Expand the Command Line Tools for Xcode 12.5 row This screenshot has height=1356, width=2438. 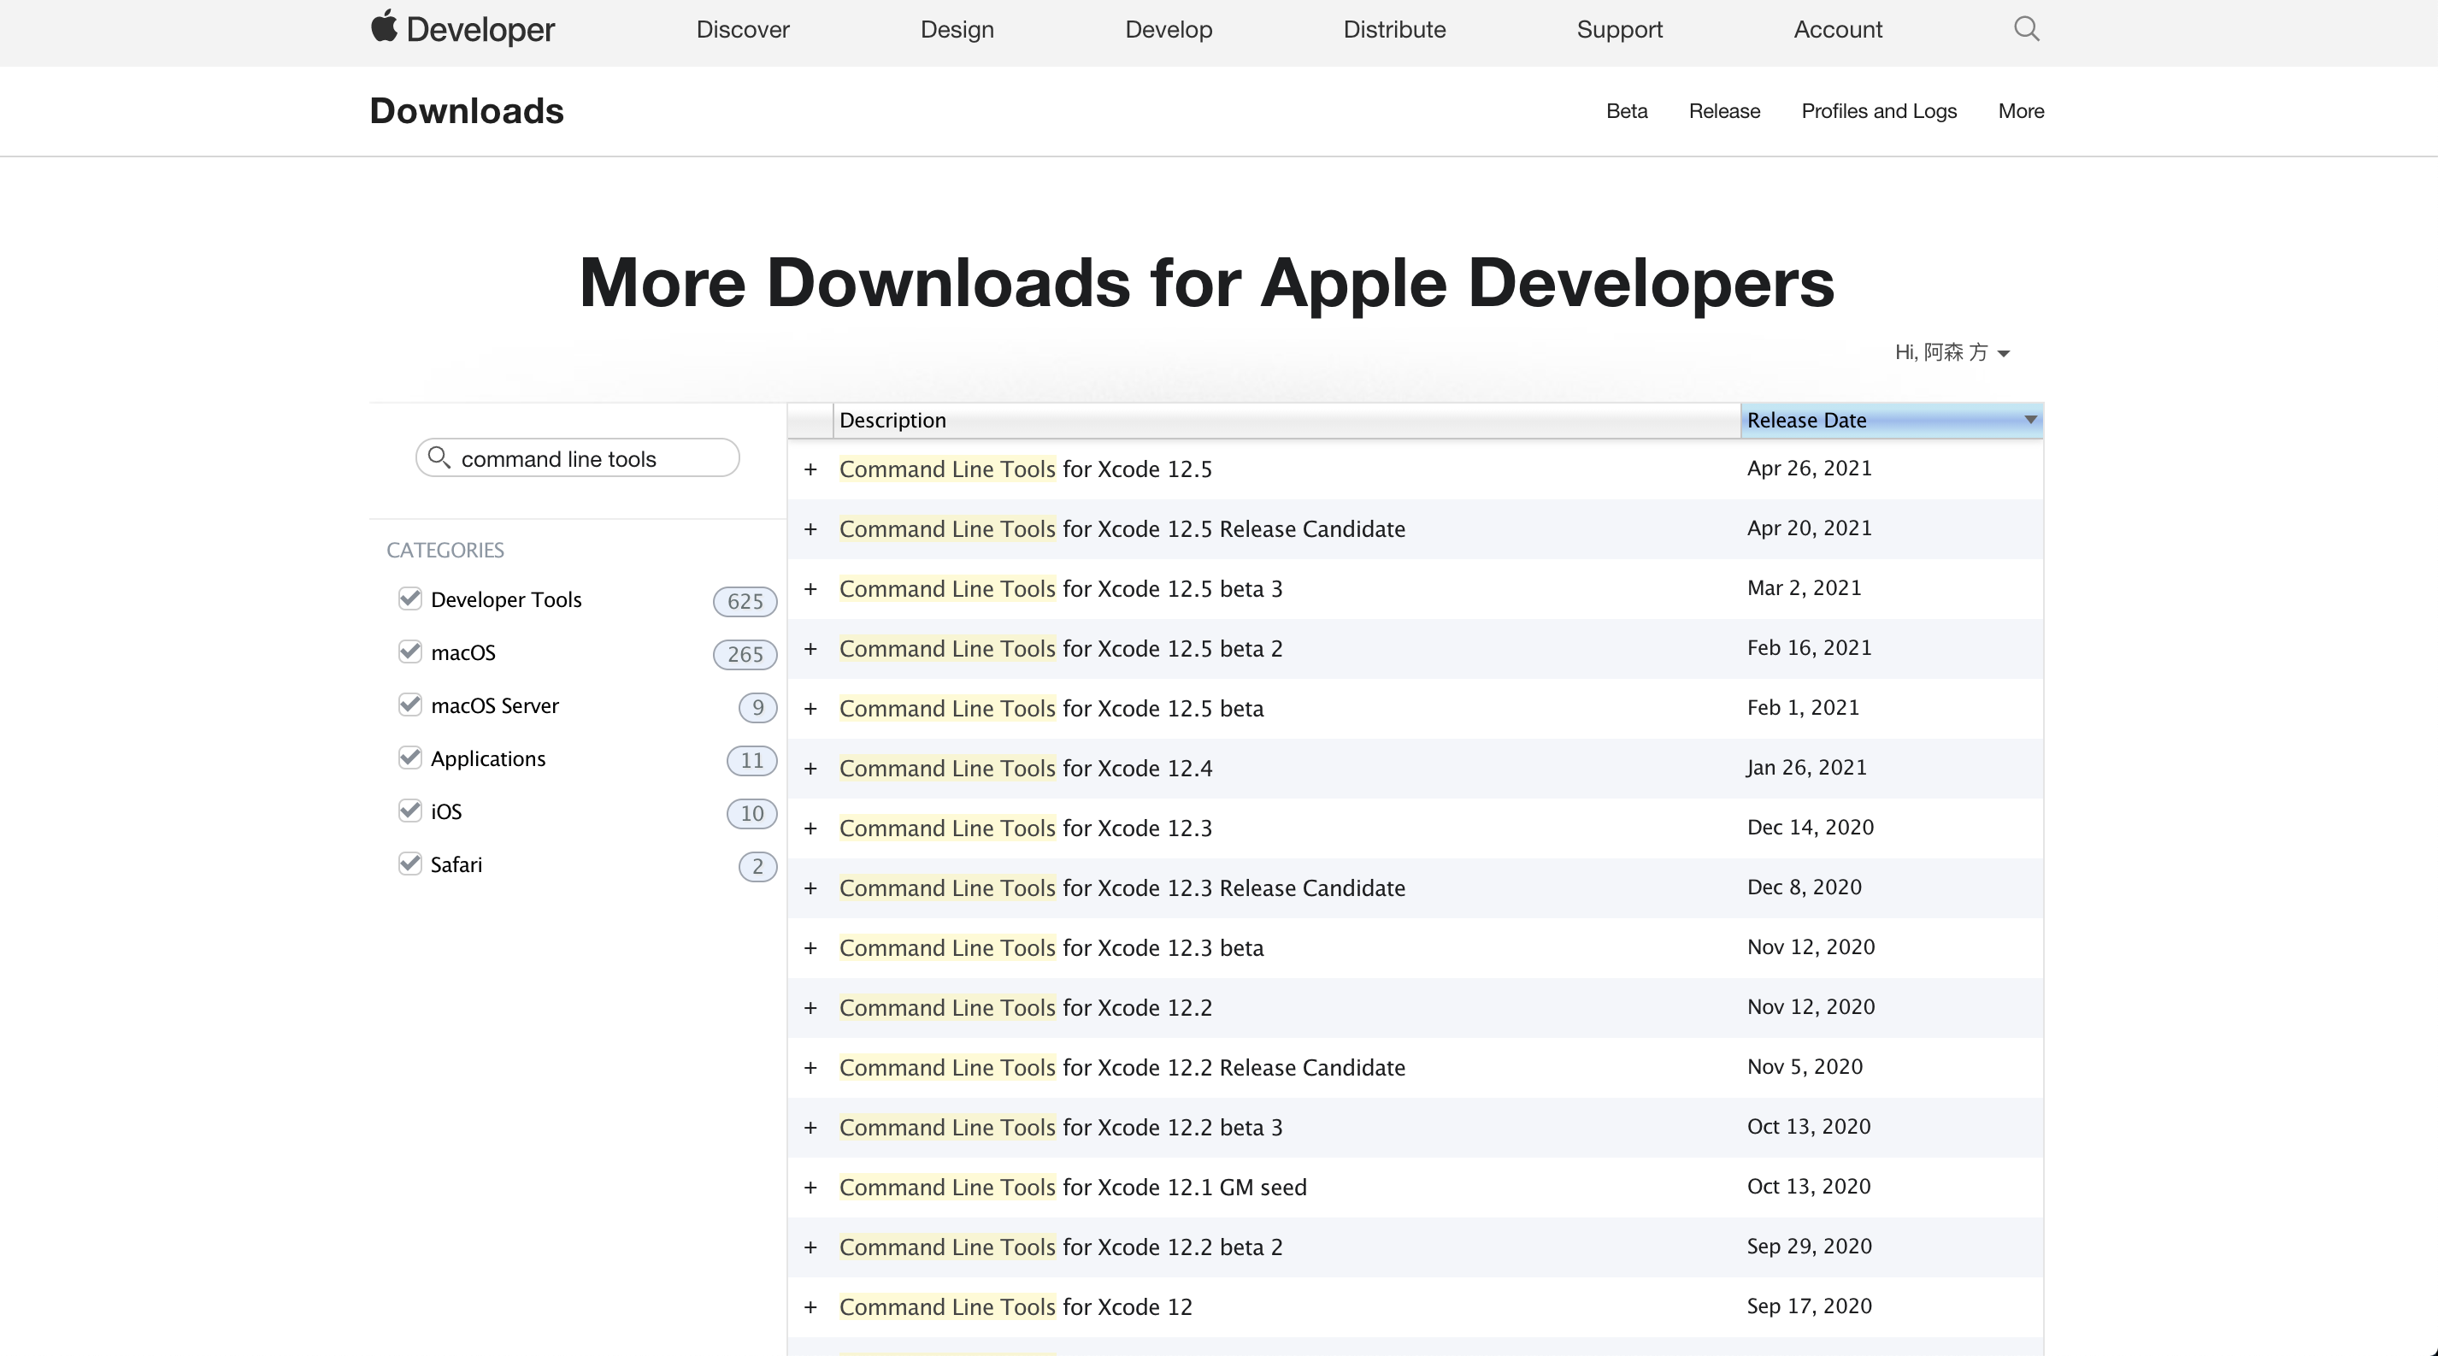pyautogui.click(x=810, y=469)
